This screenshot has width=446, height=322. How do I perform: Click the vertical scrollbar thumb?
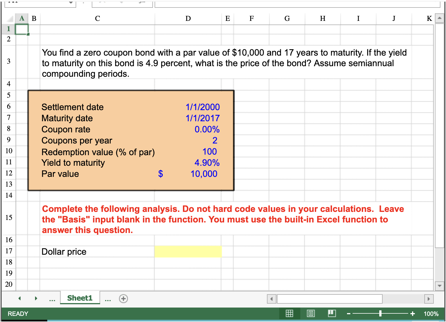[440, 135]
